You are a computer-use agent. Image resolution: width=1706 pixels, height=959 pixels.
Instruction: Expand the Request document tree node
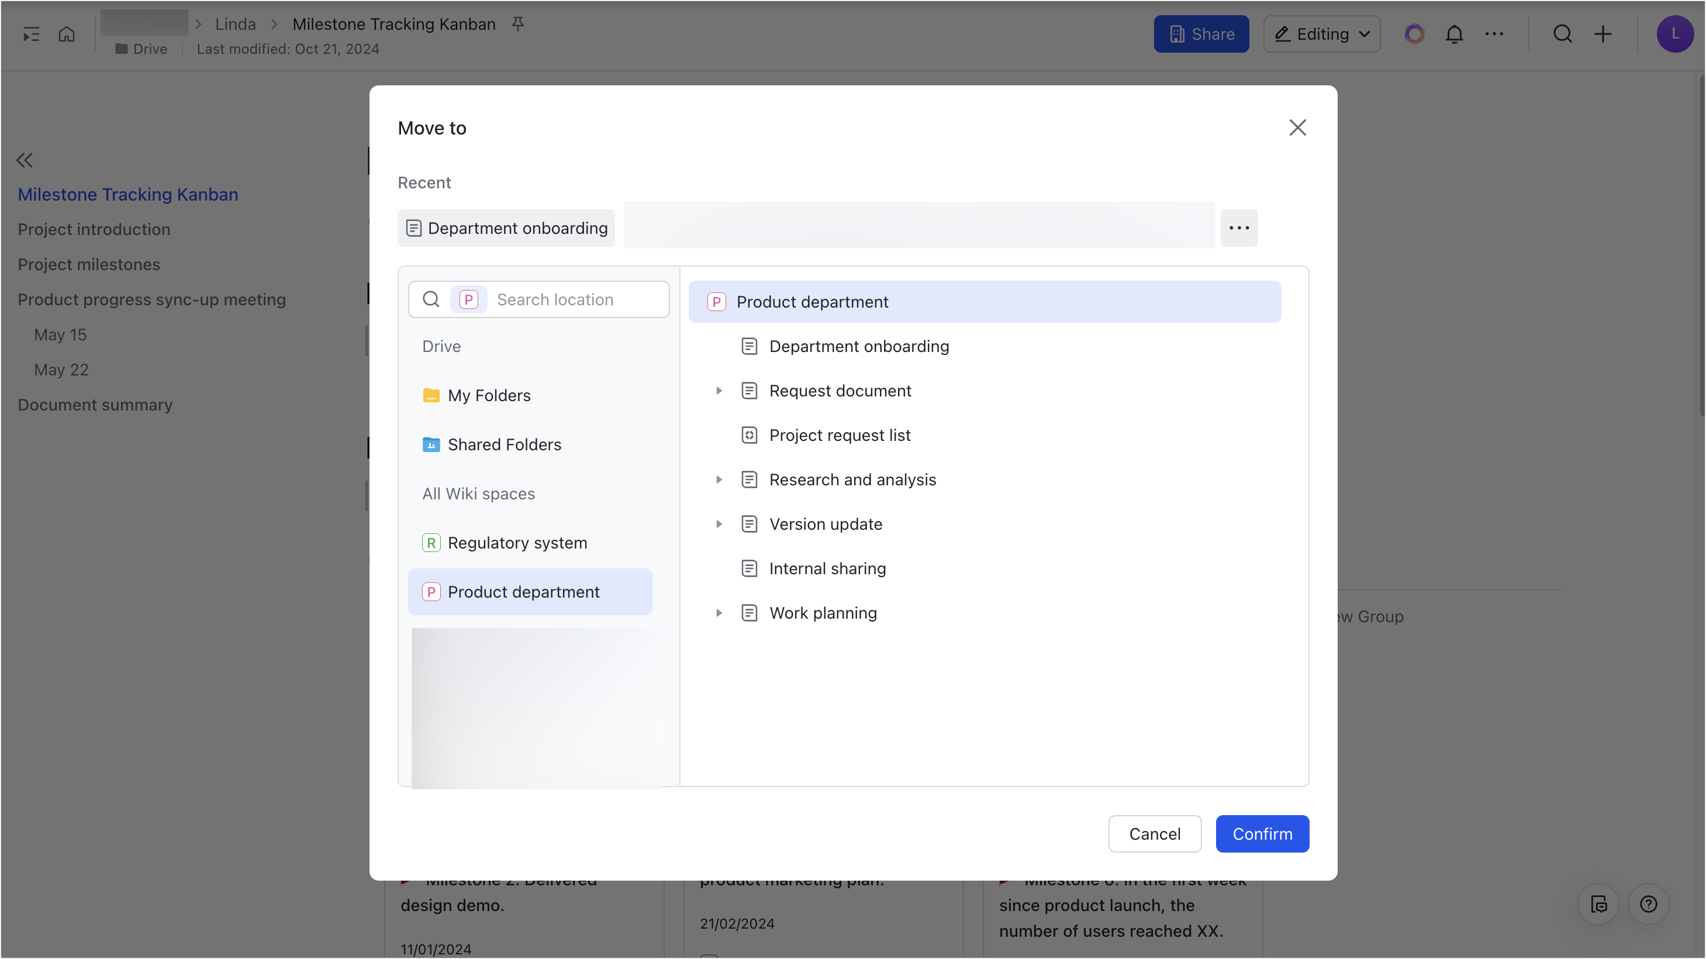[x=719, y=391]
